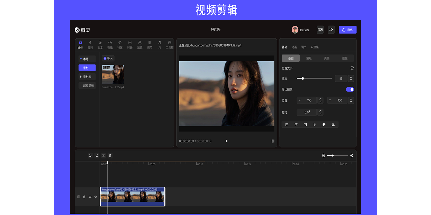431x215 pixels.
Task: Open the 音频 audio panel
Action: click(90, 43)
